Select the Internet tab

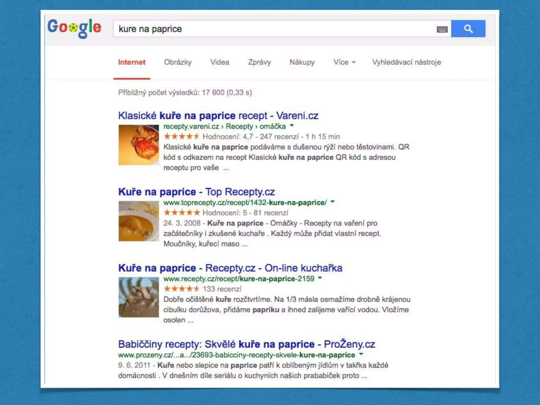tap(132, 62)
